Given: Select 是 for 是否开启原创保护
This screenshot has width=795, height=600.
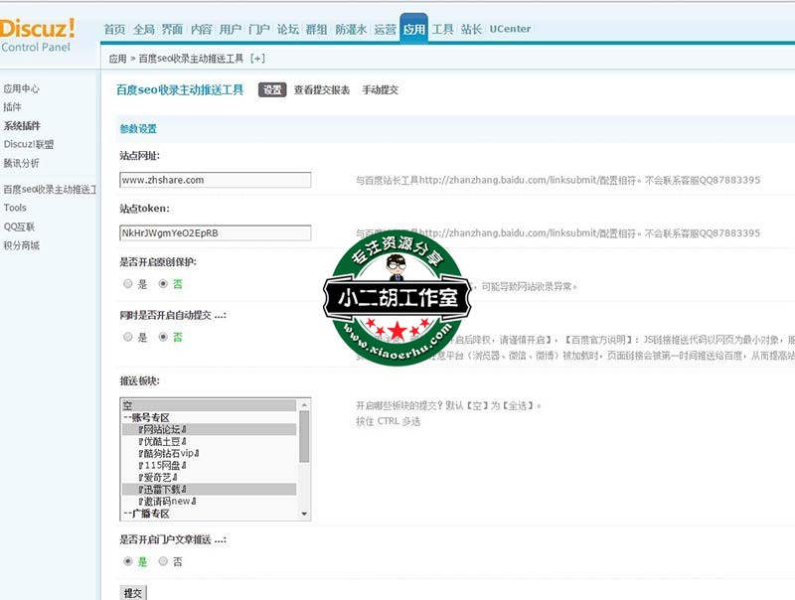Looking at the screenshot, I should pos(128,284).
